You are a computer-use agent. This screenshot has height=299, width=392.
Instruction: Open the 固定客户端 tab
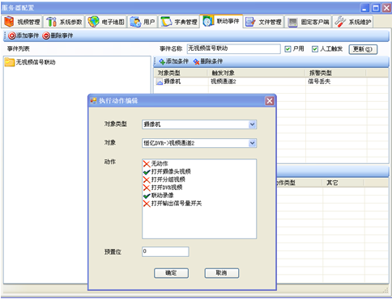click(x=309, y=22)
